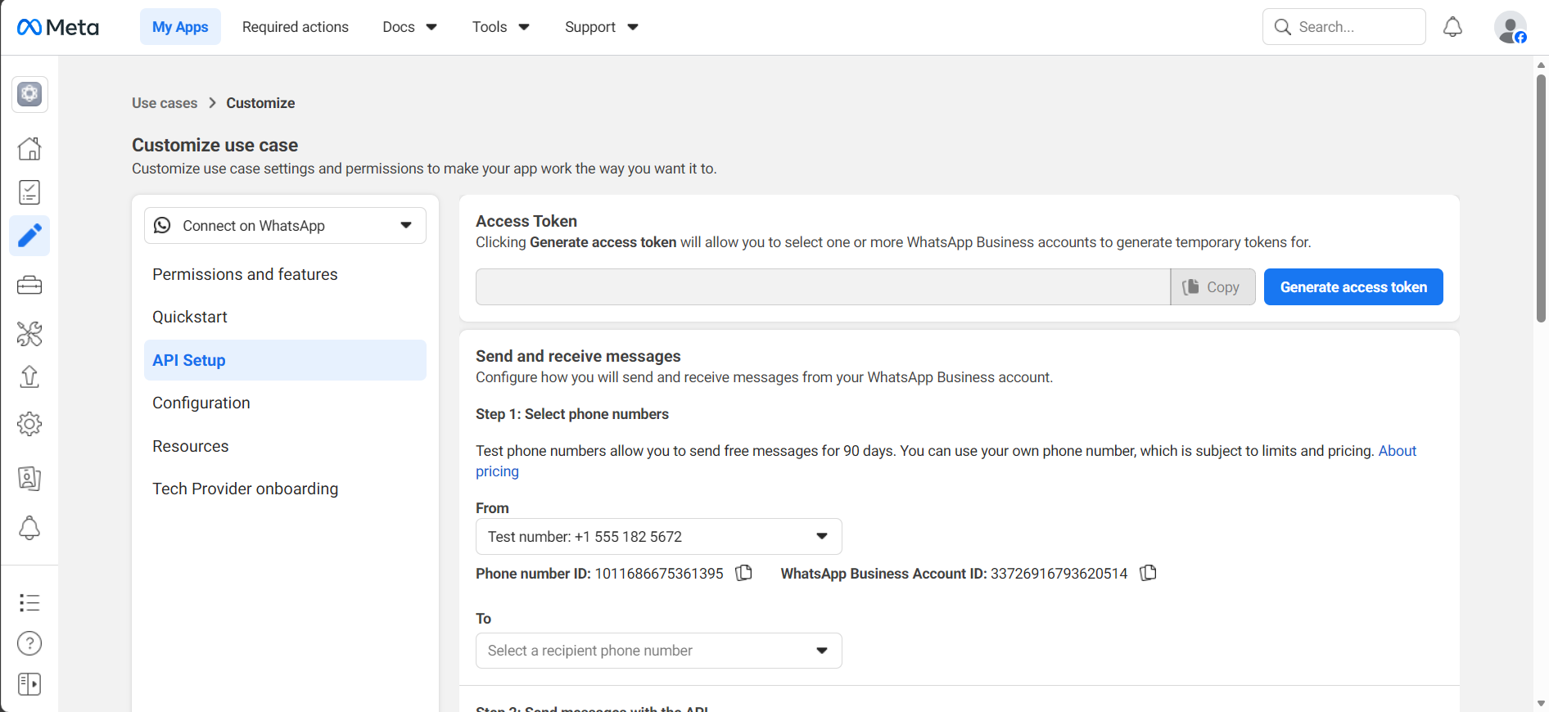Image resolution: width=1549 pixels, height=712 pixels.
Task: Select the pencil use cases sidebar icon
Action: pos(29,236)
